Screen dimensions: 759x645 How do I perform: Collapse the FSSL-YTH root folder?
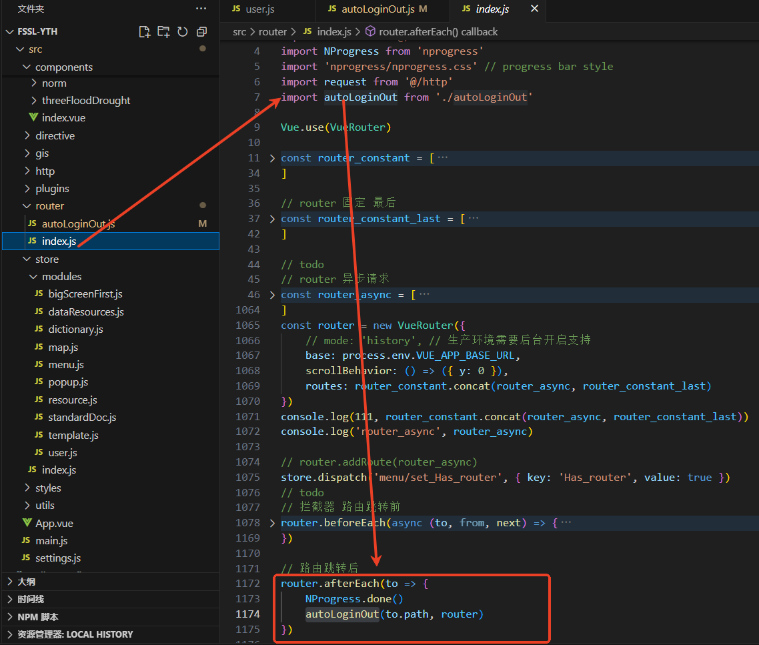[9, 31]
